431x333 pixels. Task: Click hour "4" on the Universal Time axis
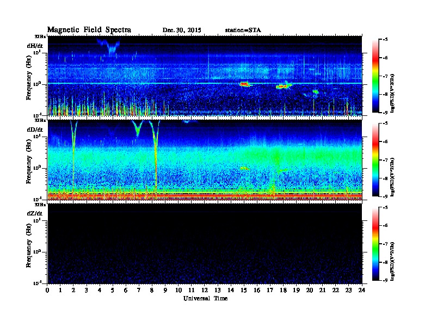(x=100, y=290)
